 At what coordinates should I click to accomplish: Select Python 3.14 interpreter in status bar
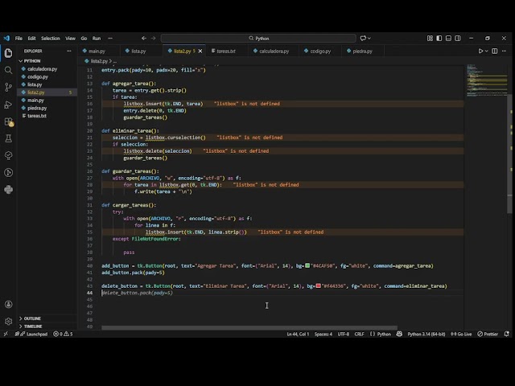pyautogui.click(x=426, y=334)
